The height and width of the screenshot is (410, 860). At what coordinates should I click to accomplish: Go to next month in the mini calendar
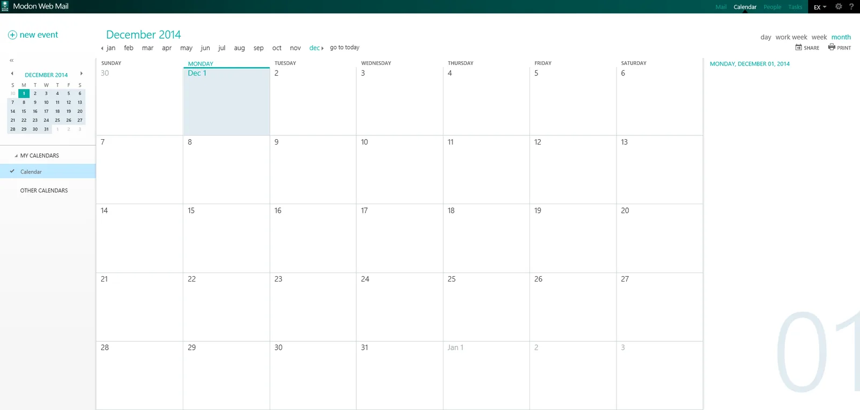[x=81, y=74]
